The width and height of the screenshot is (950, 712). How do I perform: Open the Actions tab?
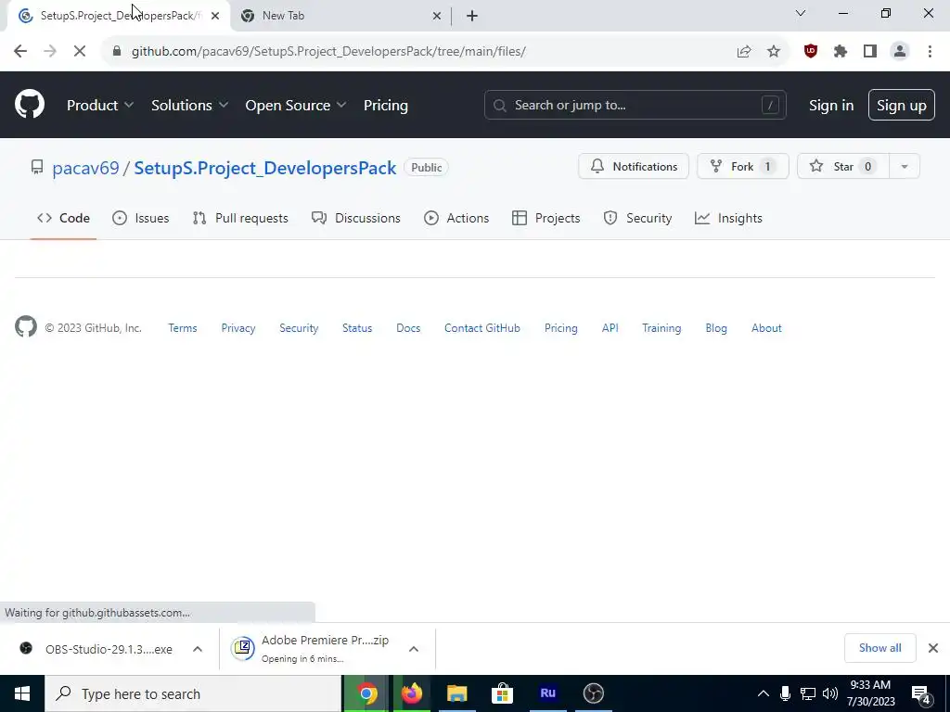point(456,218)
